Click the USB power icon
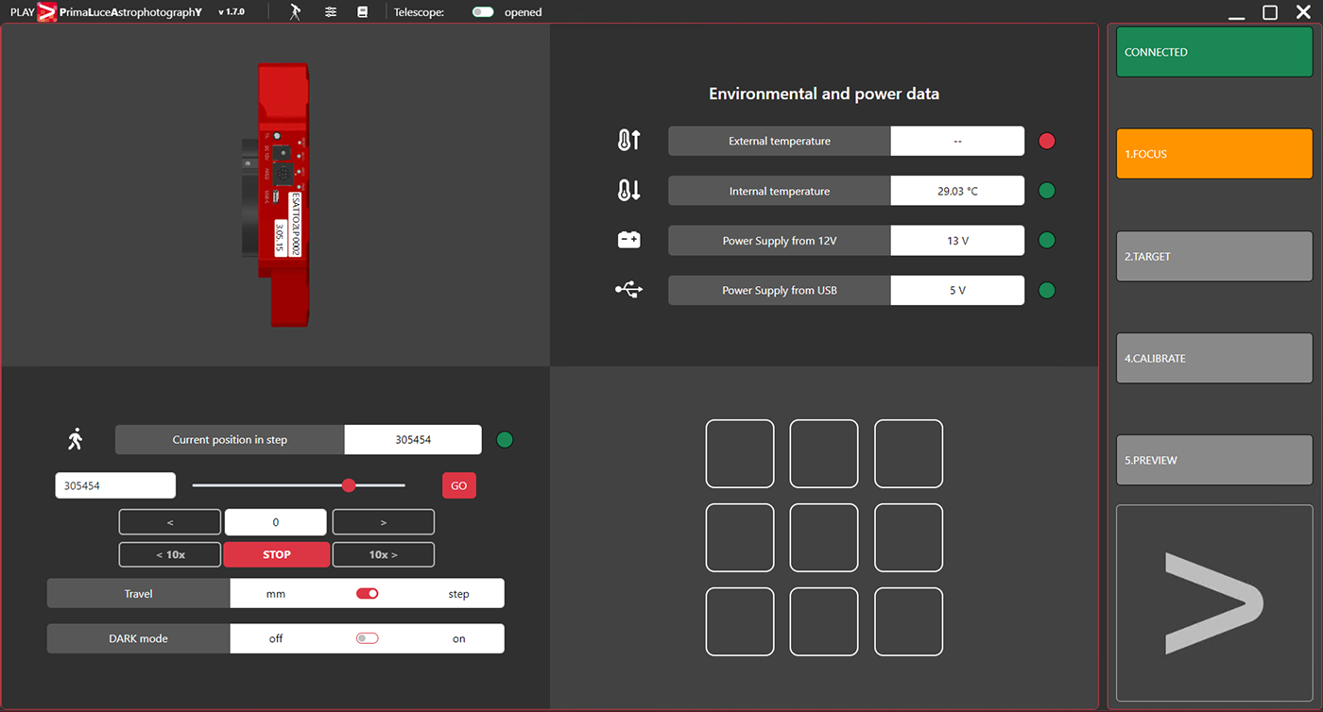This screenshot has height=712, width=1323. point(629,290)
